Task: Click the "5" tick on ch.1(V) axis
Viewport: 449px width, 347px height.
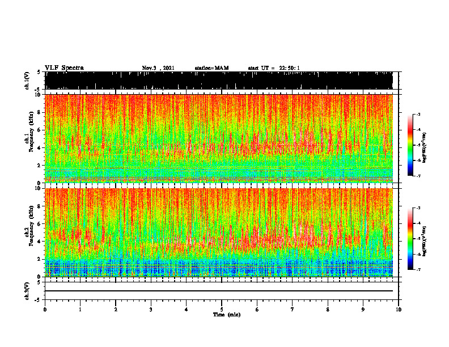Action: [x=40, y=72]
